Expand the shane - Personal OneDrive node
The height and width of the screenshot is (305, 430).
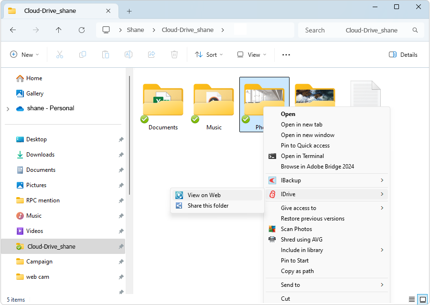click(8, 109)
